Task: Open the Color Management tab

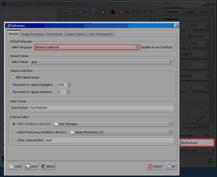Action: (x=101, y=34)
